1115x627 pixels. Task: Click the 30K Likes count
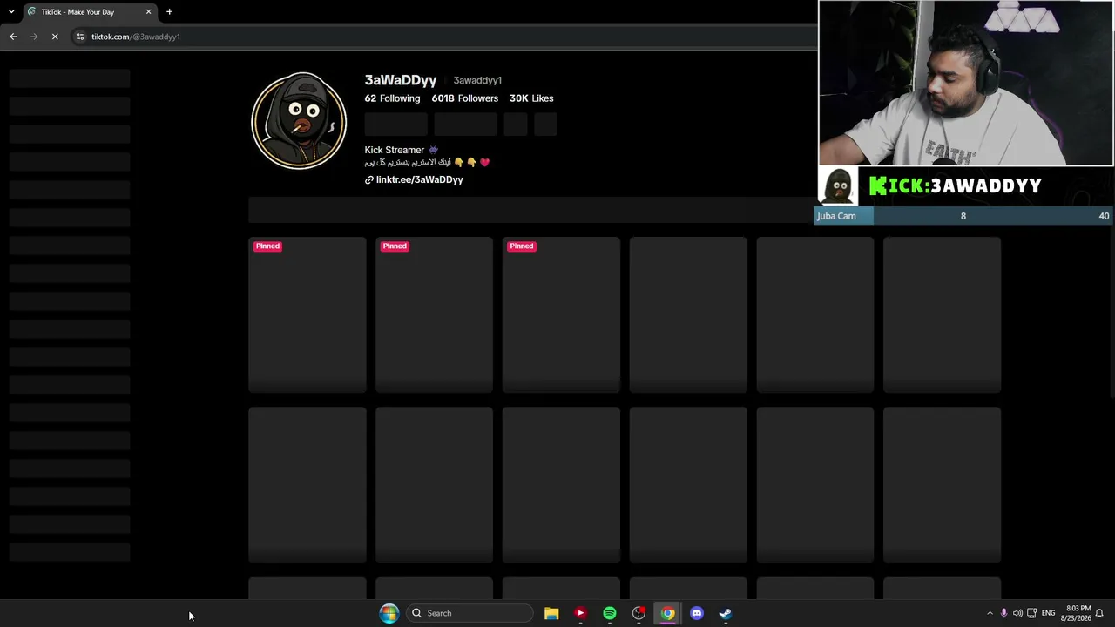point(531,98)
